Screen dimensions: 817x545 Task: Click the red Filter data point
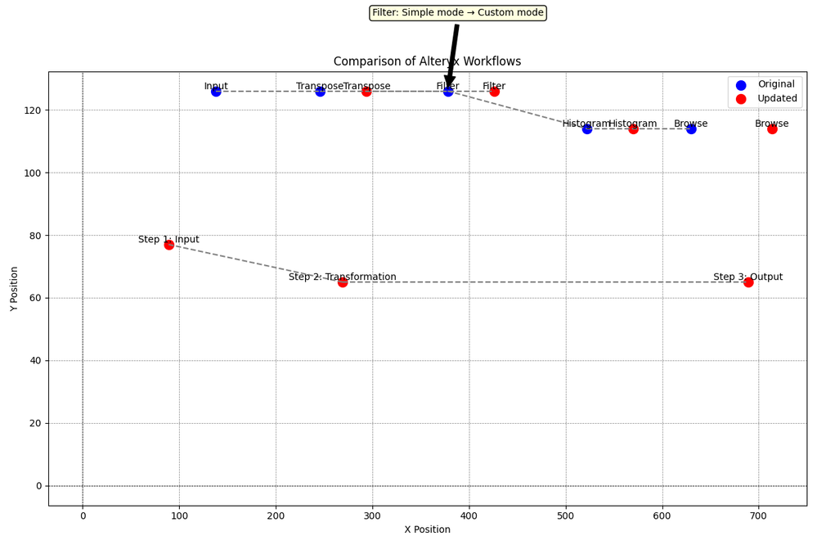[x=495, y=92]
